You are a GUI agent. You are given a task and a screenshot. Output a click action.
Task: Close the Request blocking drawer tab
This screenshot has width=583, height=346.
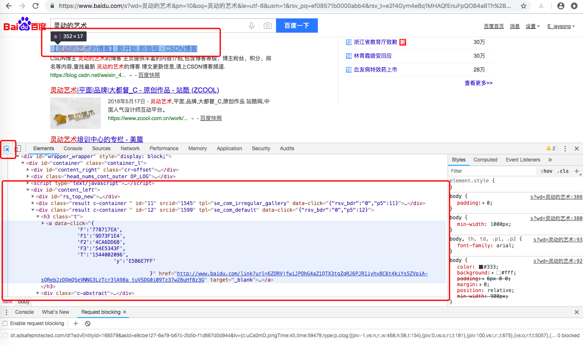[125, 312]
